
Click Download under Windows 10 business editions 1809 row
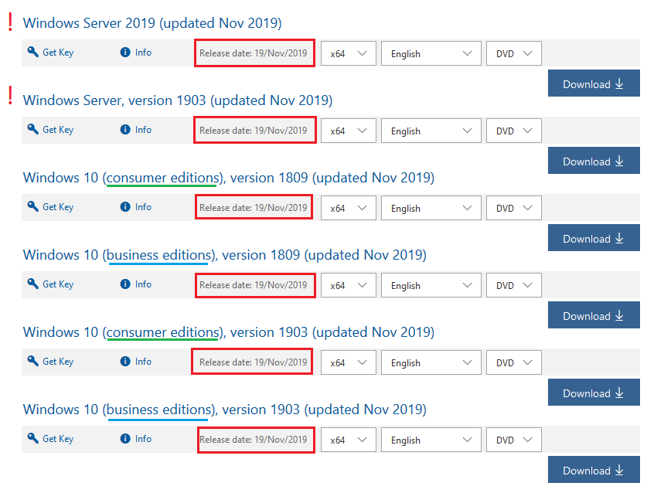pyautogui.click(x=594, y=315)
